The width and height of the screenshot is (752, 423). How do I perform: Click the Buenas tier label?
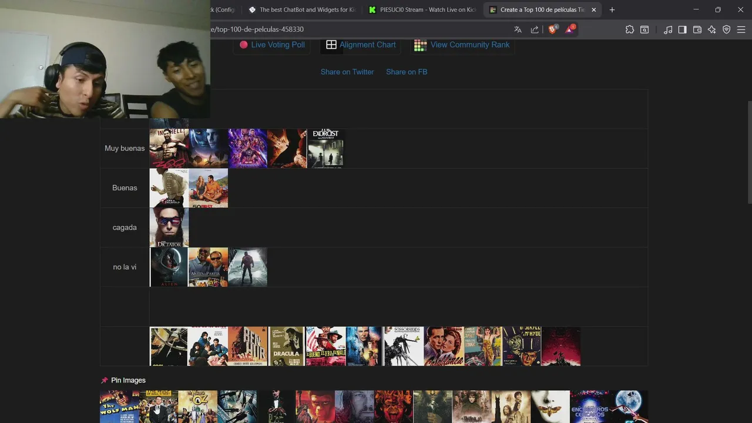pyautogui.click(x=125, y=188)
